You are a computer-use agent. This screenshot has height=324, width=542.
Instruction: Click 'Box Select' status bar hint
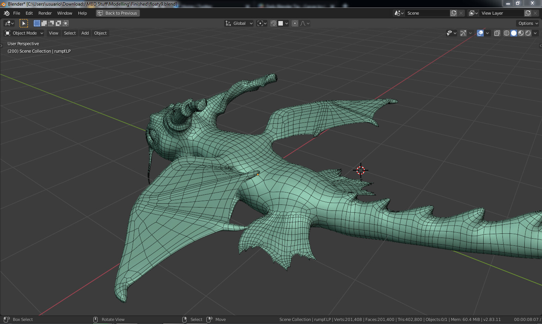(x=23, y=319)
